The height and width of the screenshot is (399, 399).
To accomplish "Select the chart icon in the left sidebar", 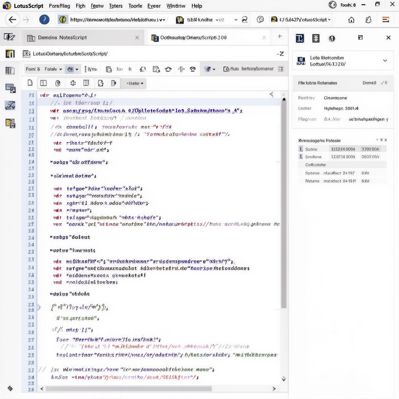I will 10,105.
